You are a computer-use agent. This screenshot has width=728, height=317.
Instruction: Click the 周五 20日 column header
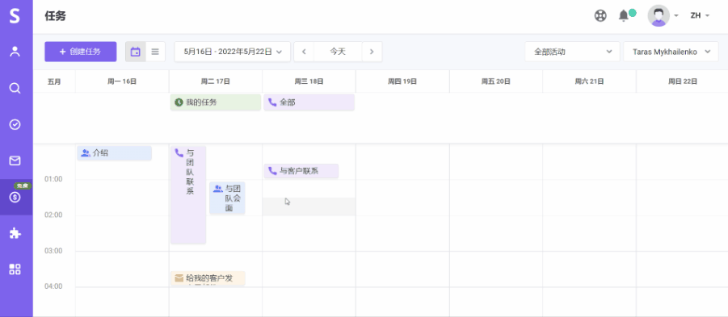point(496,81)
